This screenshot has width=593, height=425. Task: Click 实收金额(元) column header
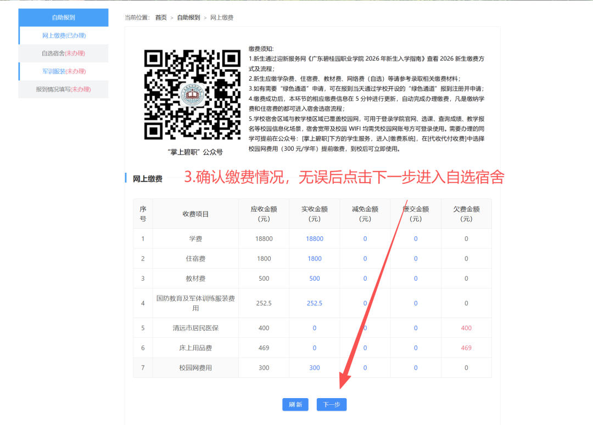pyautogui.click(x=315, y=214)
